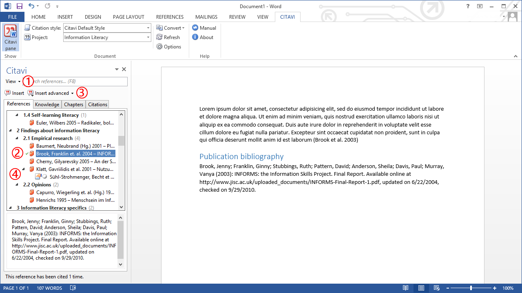The height and width of the screenshot is (293, 522).
Task: Switch to the HOME ribbon tab
Action: pos(39,17)
